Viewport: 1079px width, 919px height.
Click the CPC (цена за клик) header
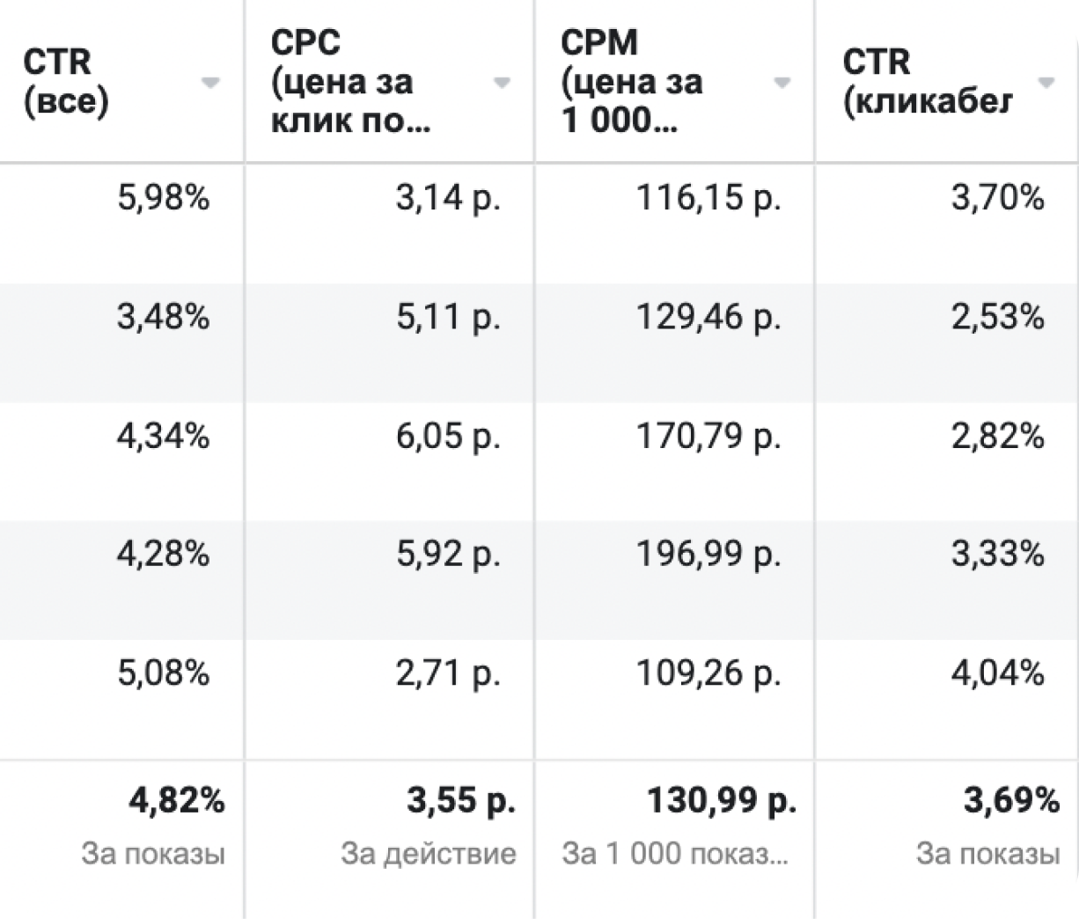coord(350,82)
